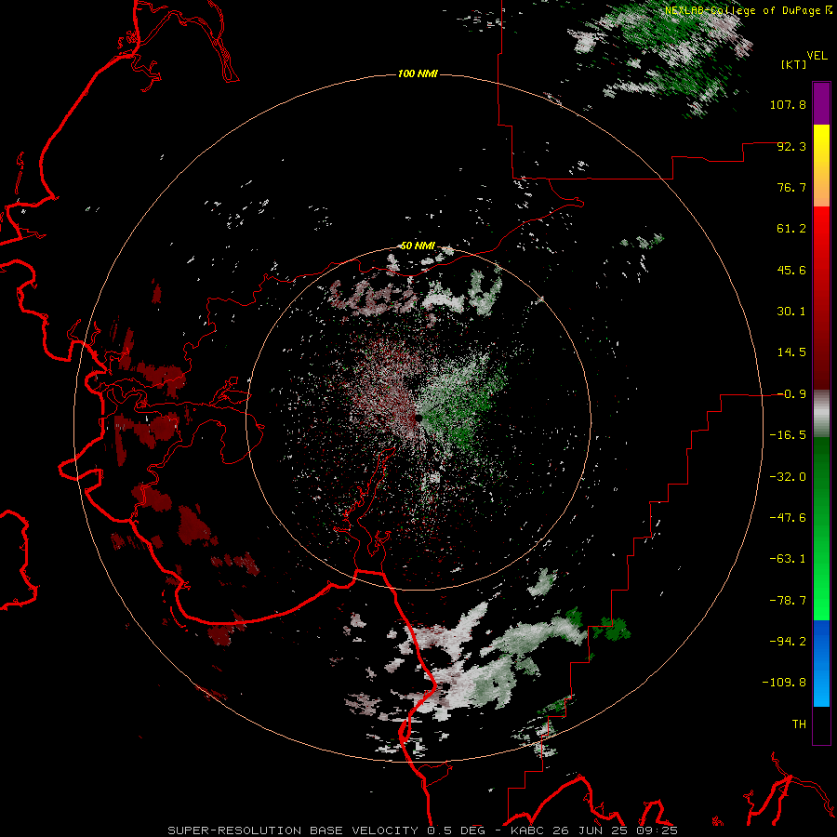The height and width of the screenshot is (837, 837).
Task: Click the -16.5 velocity scale value
Action: [788, 435]
